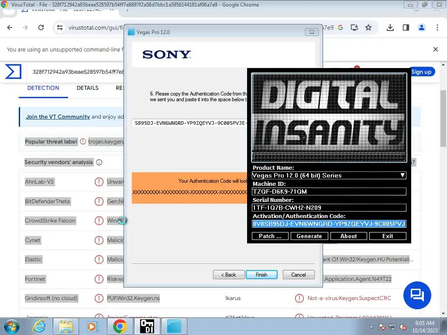The height and width of the screenshot is (335, 447).
Task: Switch to DETAILS tab on VirusTotal
Action: pyautogui.click(x=87, y=88)
